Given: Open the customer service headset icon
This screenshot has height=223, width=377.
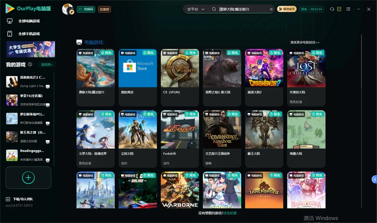Looking at the screenshot, I should click(332, 9).
